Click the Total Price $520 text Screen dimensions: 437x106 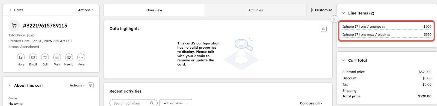tap(21, 35)
